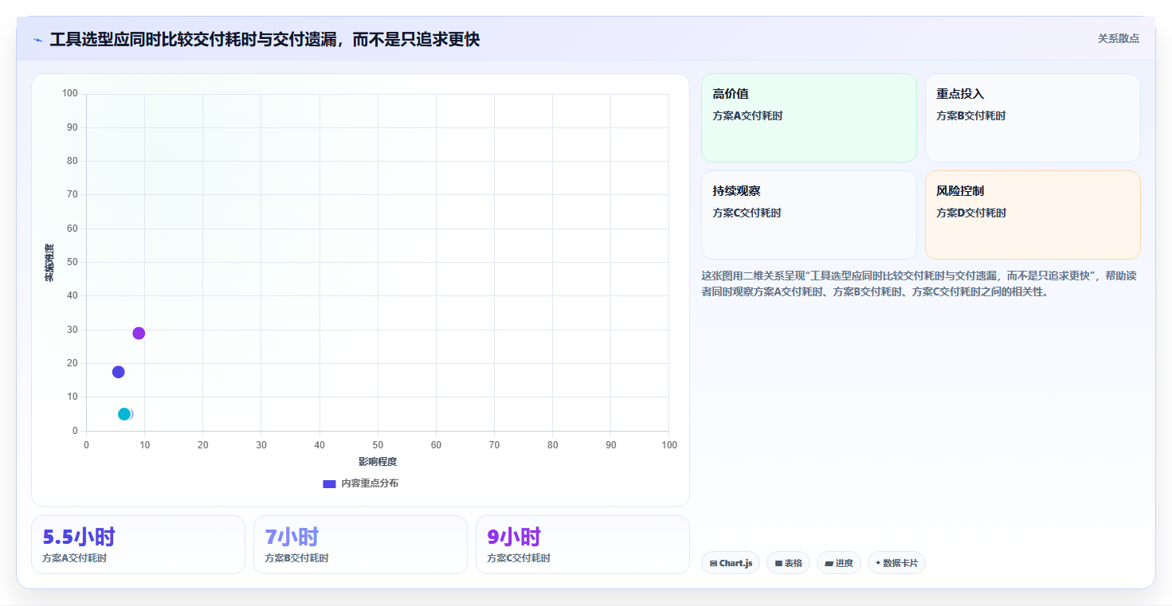Click the indigo scatter point near value 17
Image resolution: width=1172 pixels, height=606 pixels.
(x=119, y=372)
